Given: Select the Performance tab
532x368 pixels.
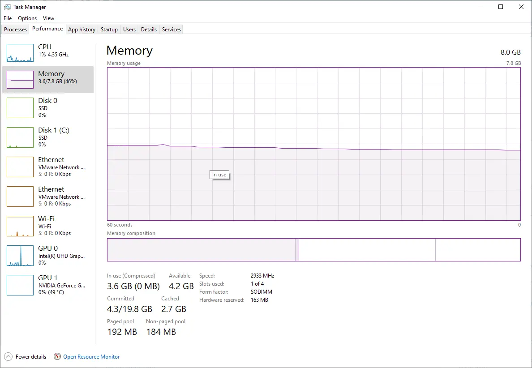Looking at the screenshot, I should click(47, 29).
